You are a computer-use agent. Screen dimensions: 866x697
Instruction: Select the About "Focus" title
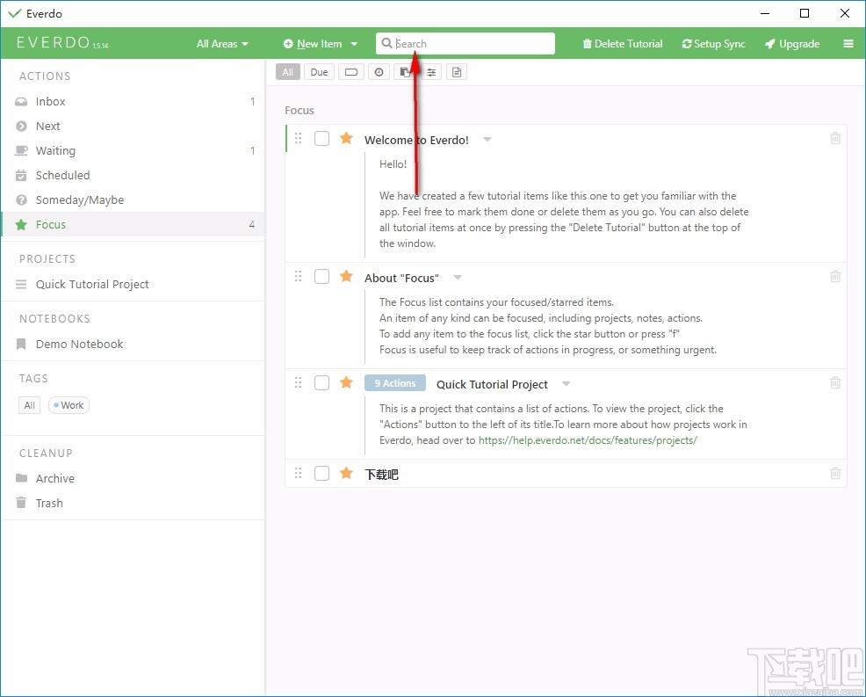pyautogui.click(x=401, y=278)
